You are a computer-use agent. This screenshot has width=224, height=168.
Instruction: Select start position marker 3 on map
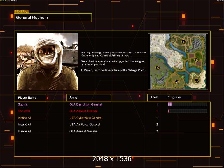196,60
